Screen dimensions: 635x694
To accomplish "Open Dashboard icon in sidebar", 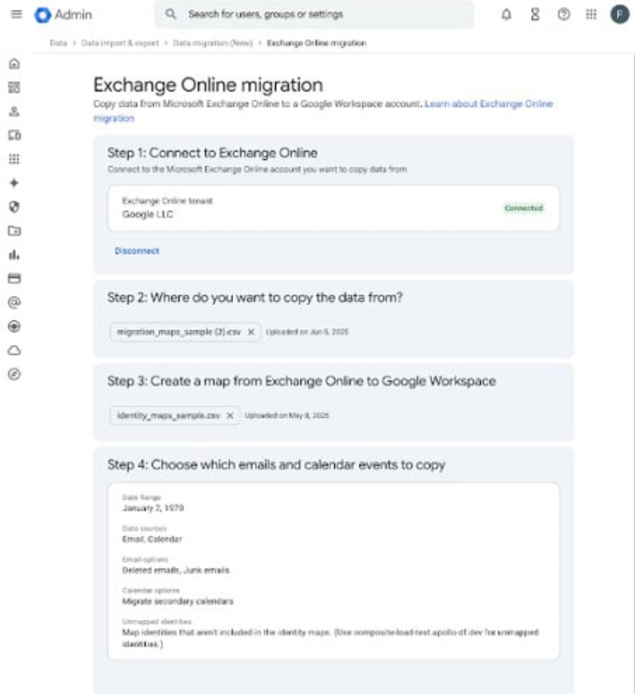I will [x=14, y=88].
